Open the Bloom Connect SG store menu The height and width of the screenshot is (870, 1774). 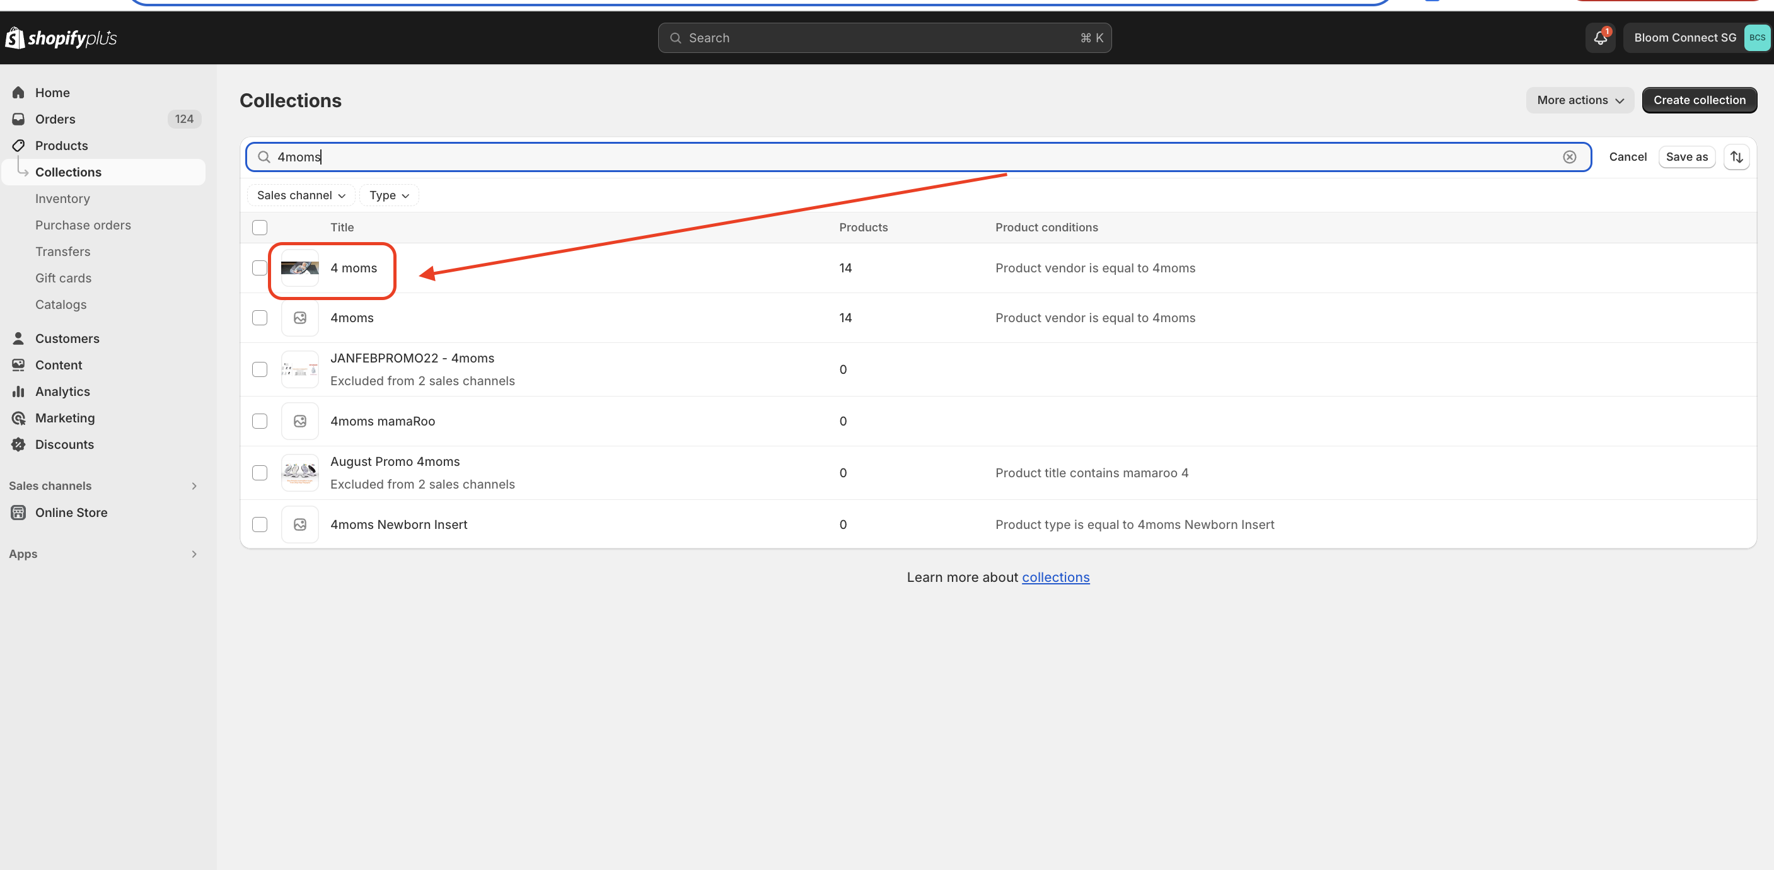click(1697, 38)
